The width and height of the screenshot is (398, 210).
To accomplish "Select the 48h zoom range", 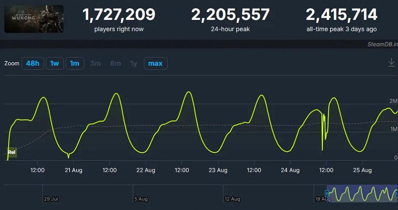I will [x=33, y=63].
